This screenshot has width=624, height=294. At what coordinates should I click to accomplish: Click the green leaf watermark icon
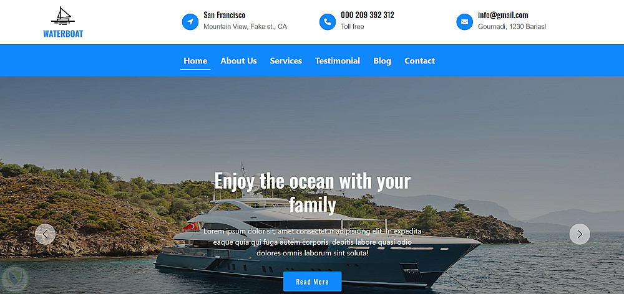click(x=14, y=279)
